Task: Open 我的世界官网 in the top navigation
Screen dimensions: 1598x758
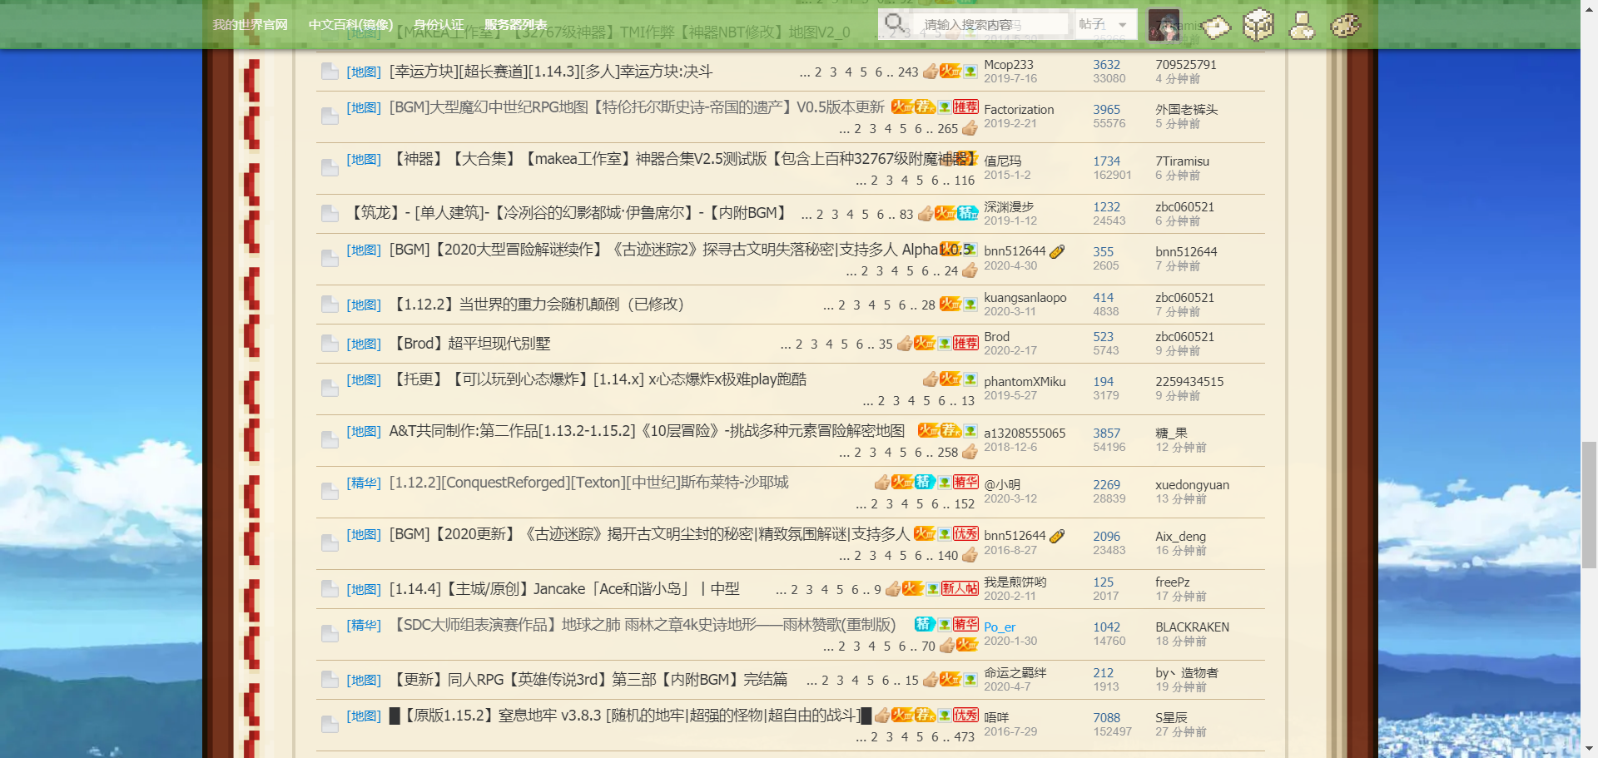Action: [x=250, y=25]
